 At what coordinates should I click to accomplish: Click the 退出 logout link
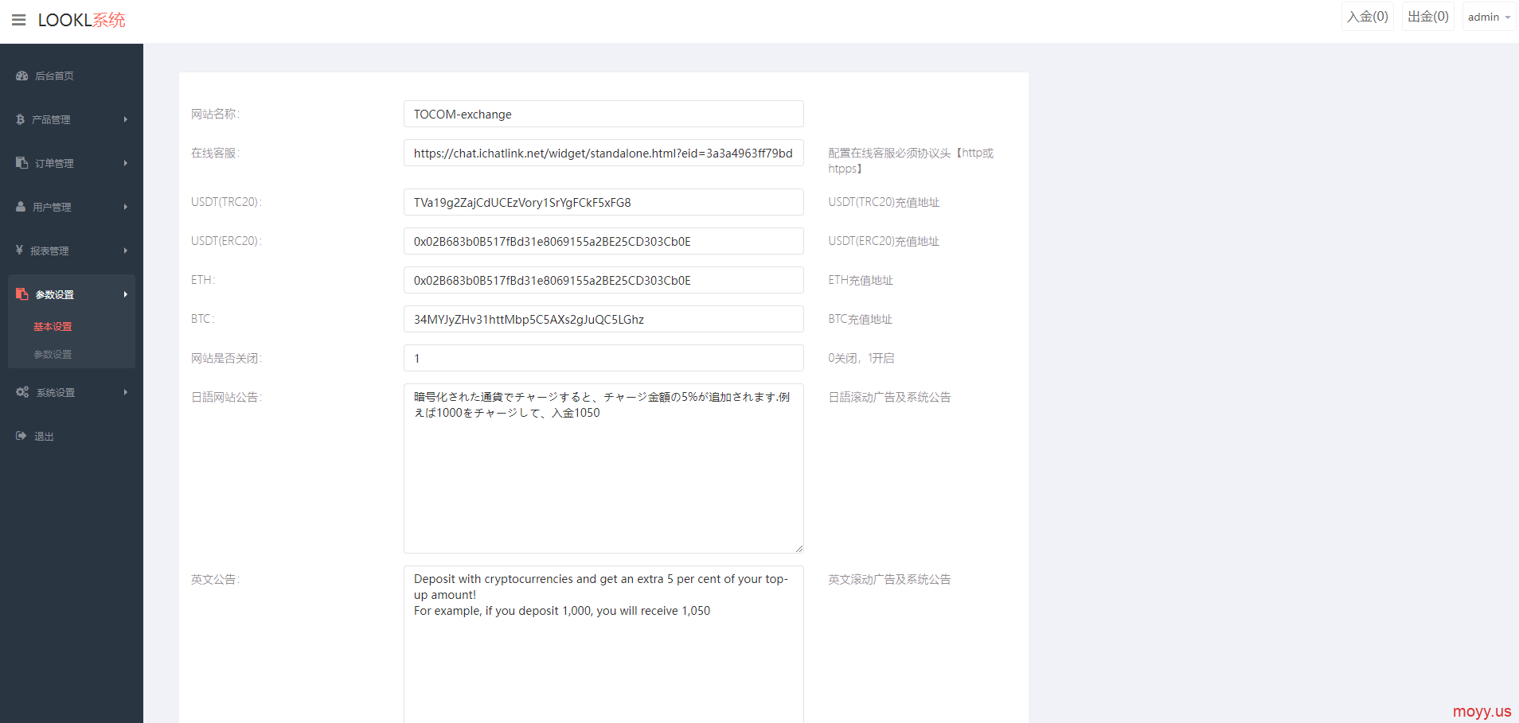point(44,436)
